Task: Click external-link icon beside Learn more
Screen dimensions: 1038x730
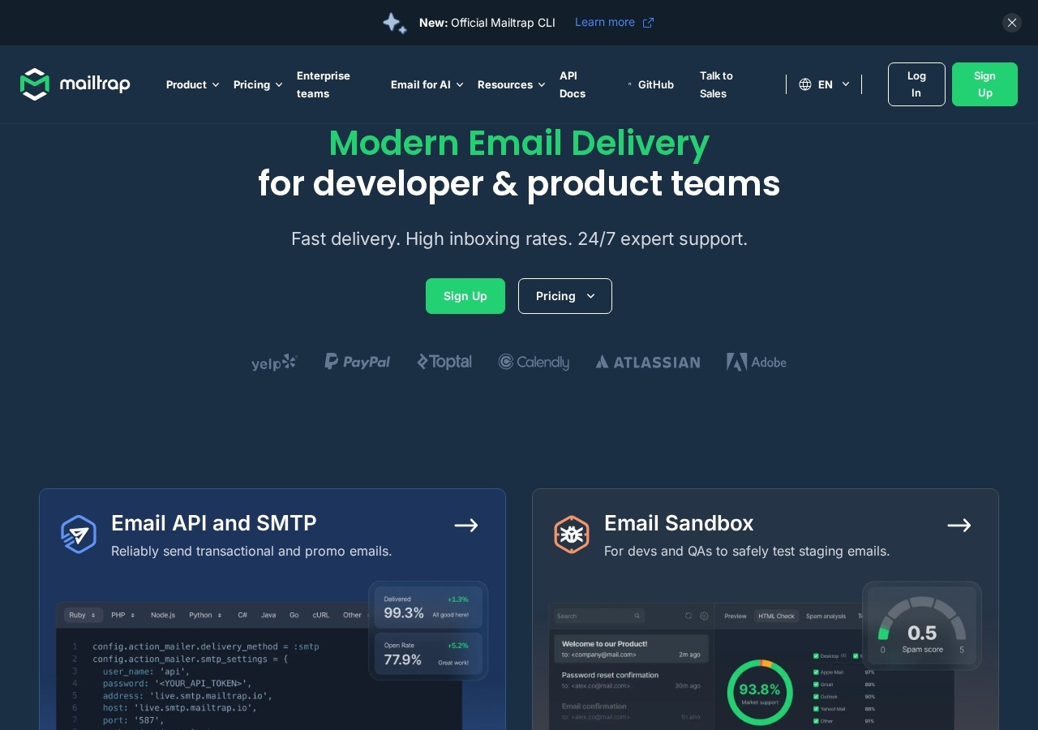Action: coord(648,23)
